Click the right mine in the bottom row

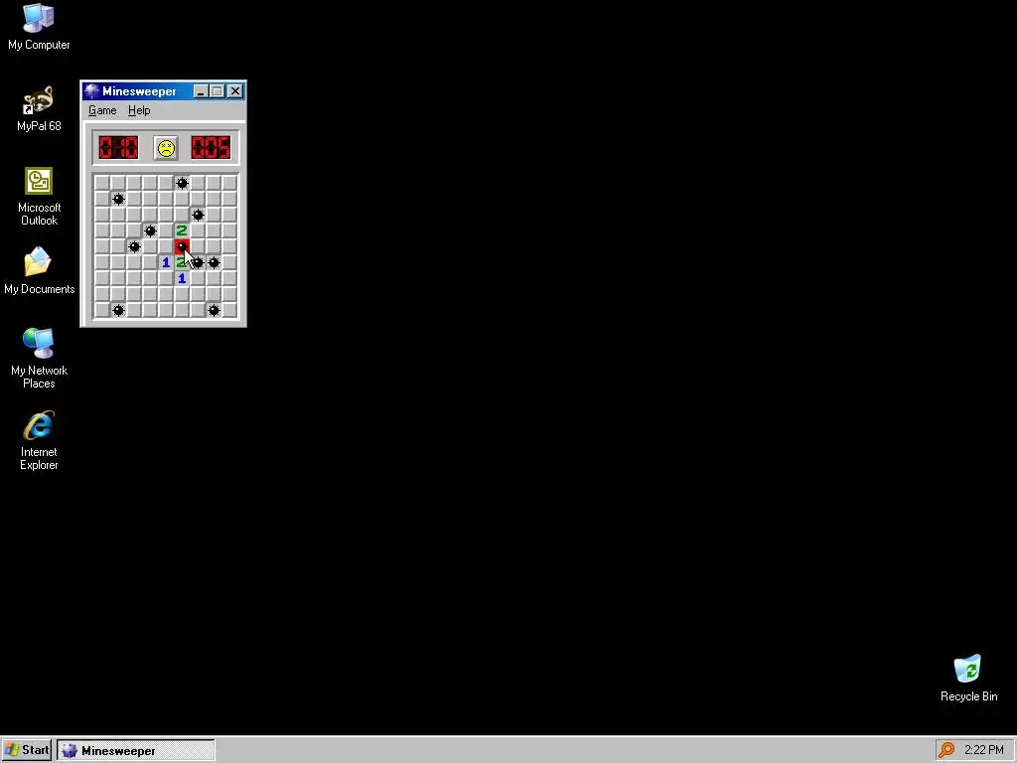[214, 310]
